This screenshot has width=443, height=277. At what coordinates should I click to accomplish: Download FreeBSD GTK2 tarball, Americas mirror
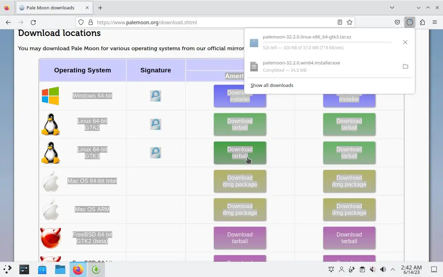click(240, 238)
